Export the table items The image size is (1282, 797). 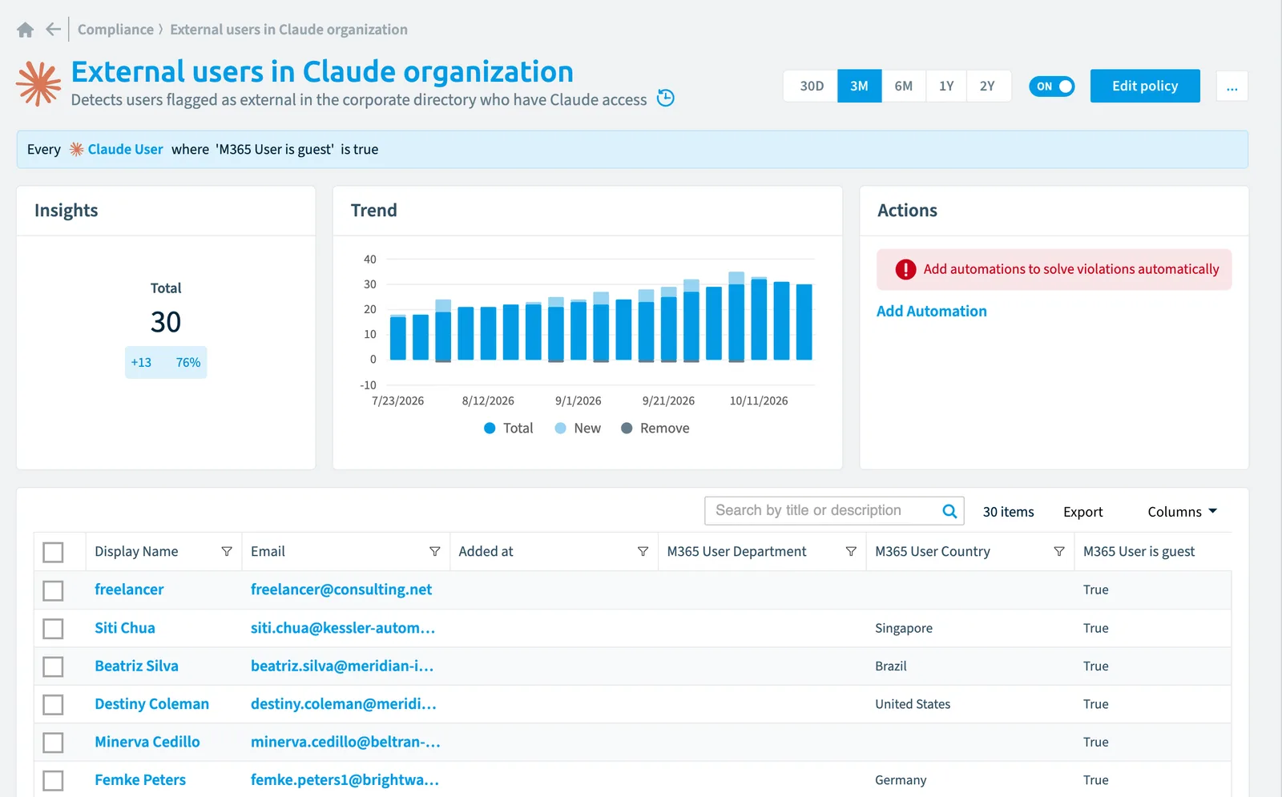click(1083, 512)
